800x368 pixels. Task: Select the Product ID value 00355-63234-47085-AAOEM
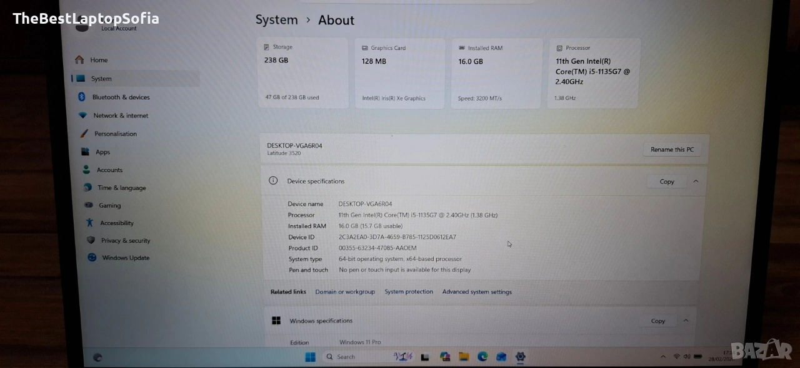tap(377, 248)
